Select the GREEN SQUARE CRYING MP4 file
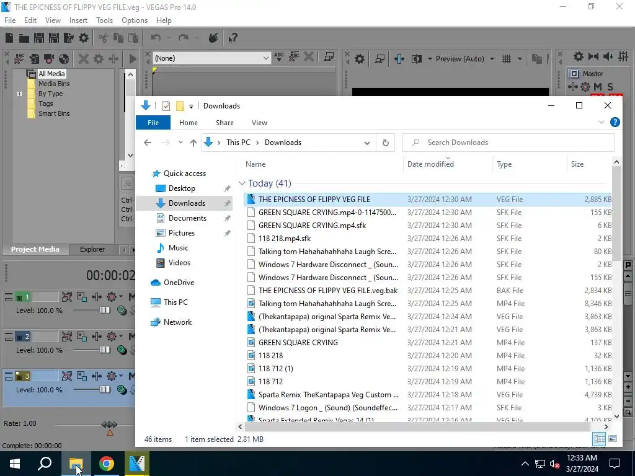The height and width of the screenshot is (476, 635). click(x=428, y=343)
